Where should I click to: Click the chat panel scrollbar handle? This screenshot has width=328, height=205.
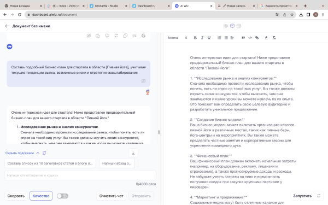159,132
